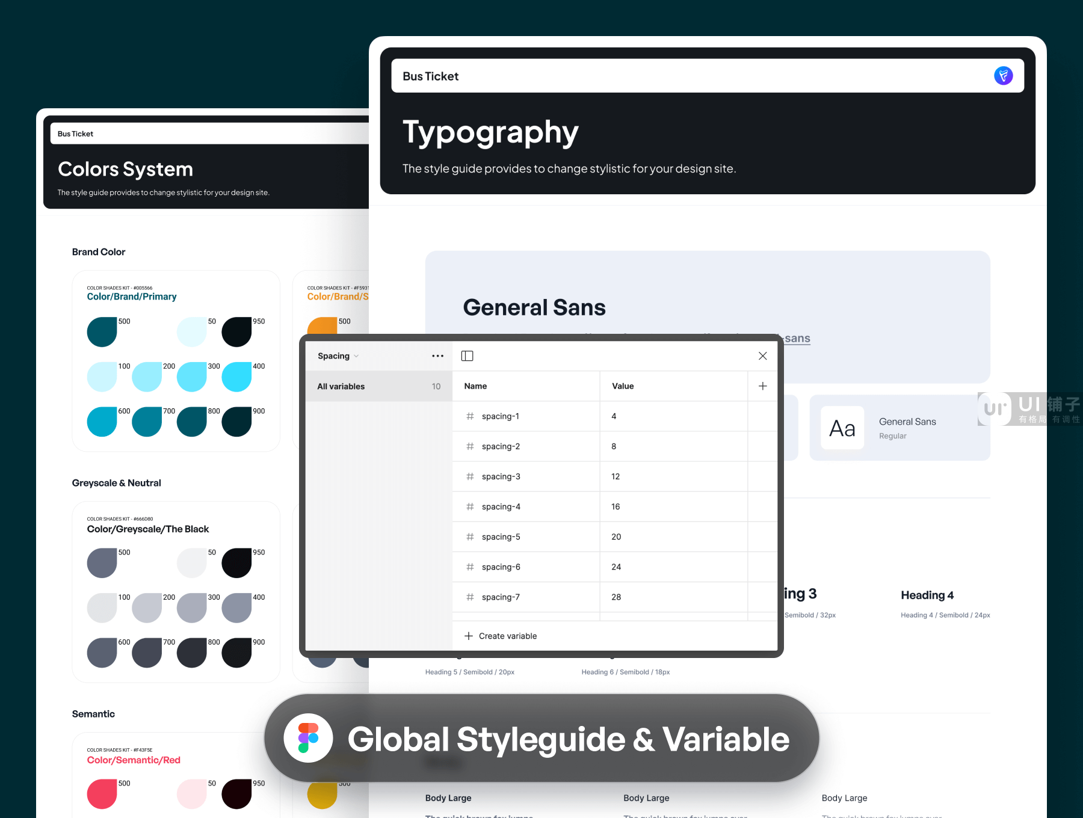This screenshot has height=818, width=1083.
Task: Click Bus Ticket title in Colors System window
Action: (x=75, y=134)
